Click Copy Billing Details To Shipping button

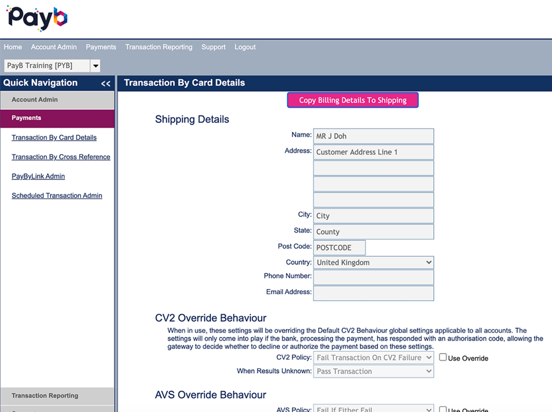coord(353,100)
